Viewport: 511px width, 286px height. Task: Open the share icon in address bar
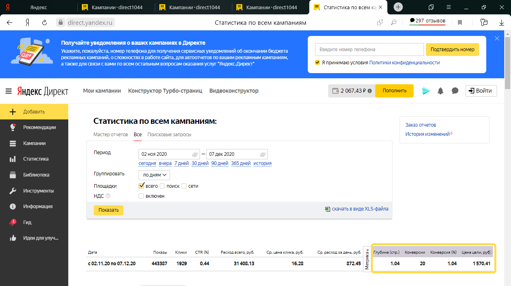(x=380, y=23)
